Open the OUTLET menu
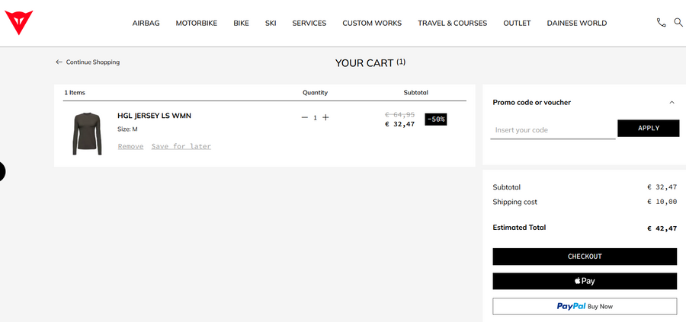Image resolution: width=686 pixels, height=322 pixels. 517,23
